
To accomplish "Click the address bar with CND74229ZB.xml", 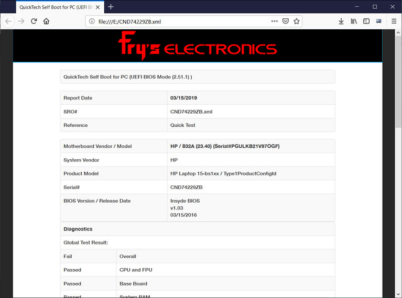I will [x=178, y=21].
